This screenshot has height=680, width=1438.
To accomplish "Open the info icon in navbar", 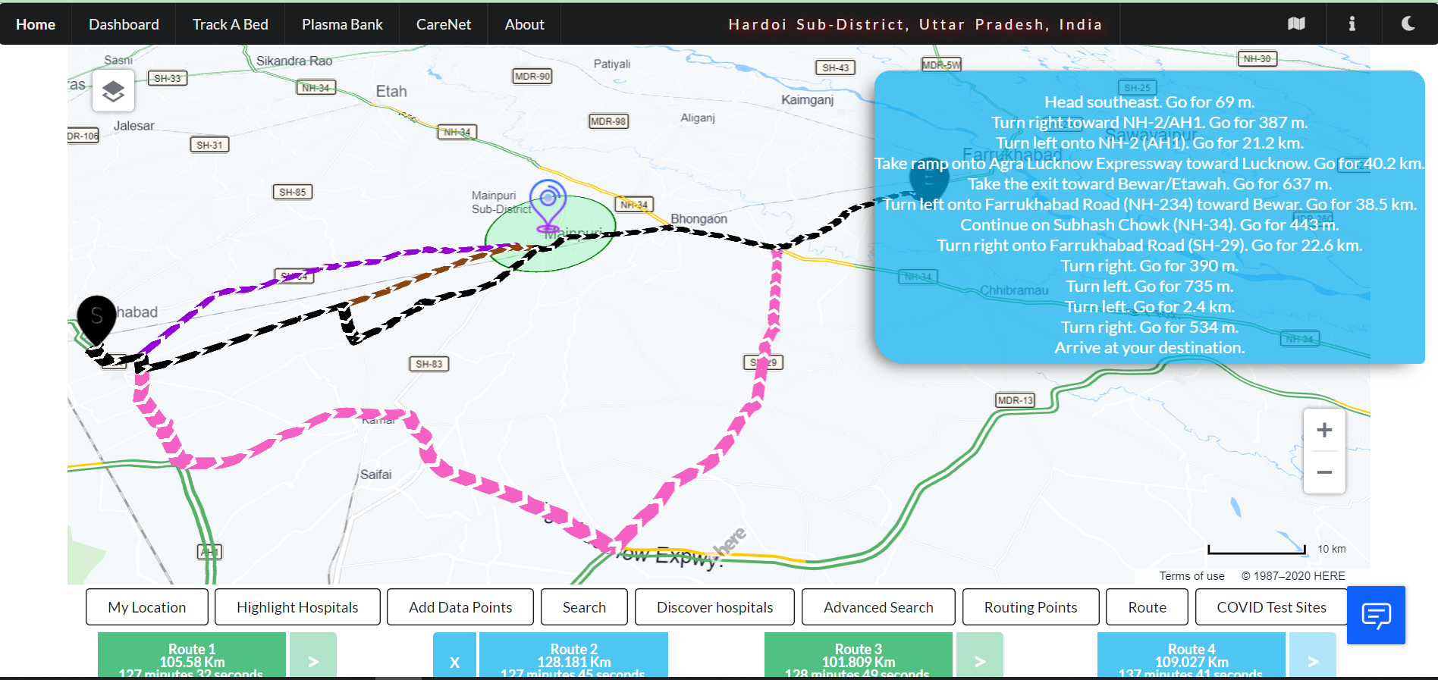I will click(x=1352, y=24).
